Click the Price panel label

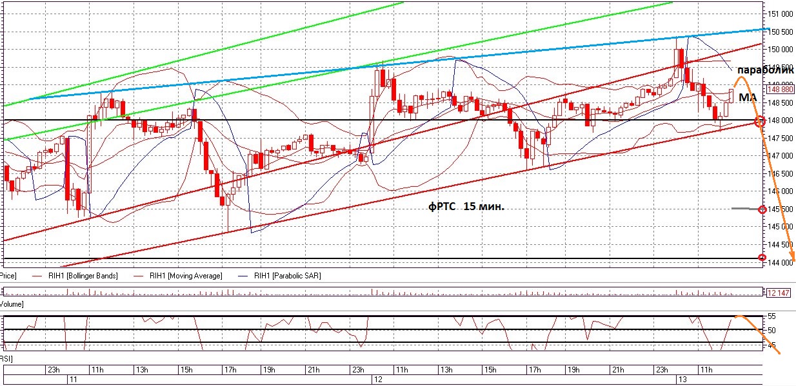[x=7, y=276]
